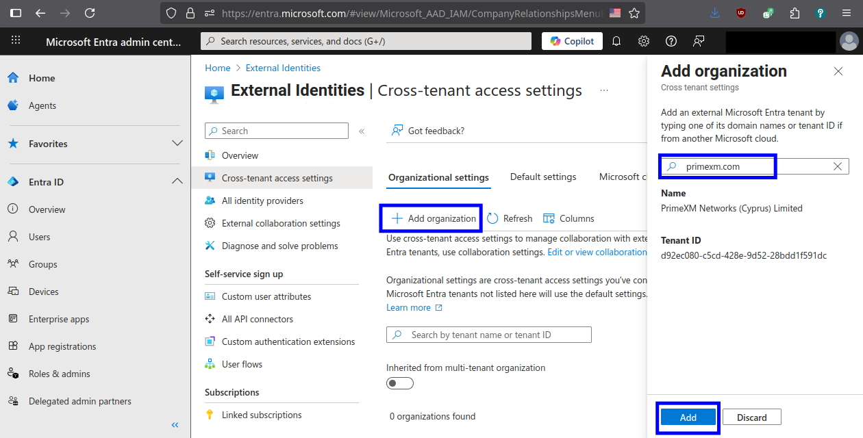Click browser Reload button
The width and height of the screenshot is (863, 438).
90,13
